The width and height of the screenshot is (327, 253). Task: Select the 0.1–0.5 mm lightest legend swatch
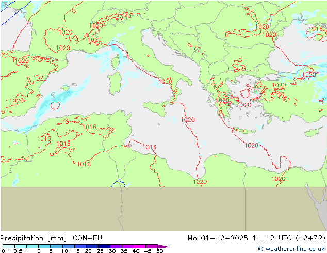click(9, 246)
